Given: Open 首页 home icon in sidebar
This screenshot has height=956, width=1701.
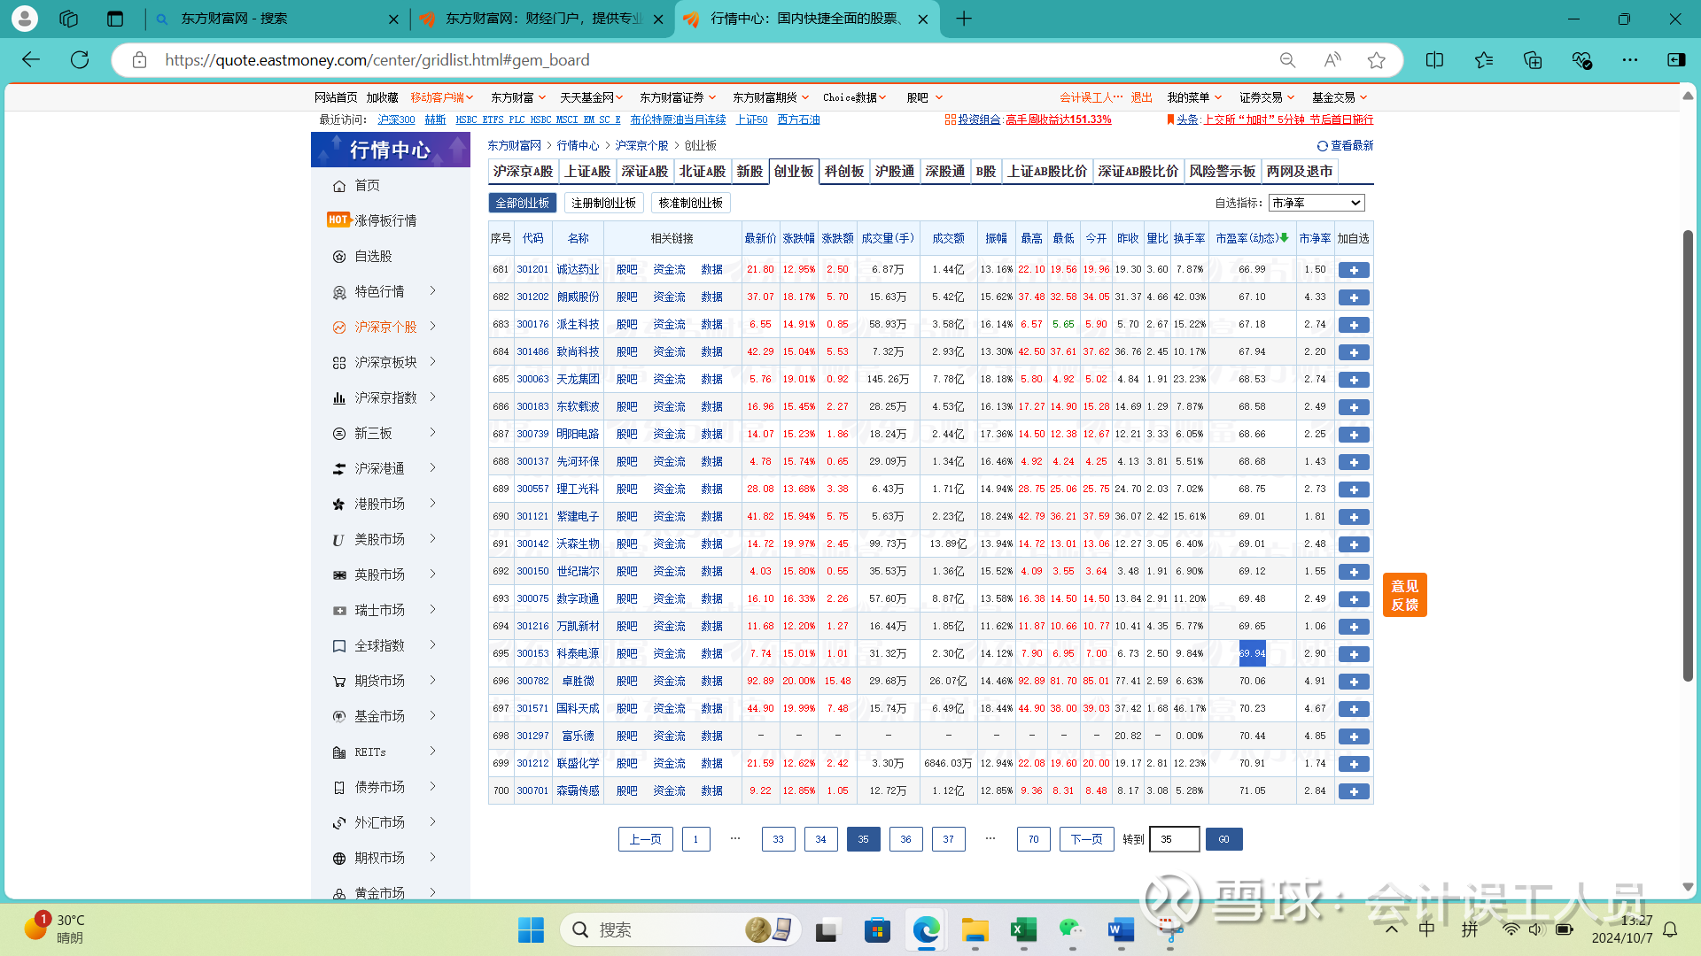Looking at the screenshot, I should point(338,186).
